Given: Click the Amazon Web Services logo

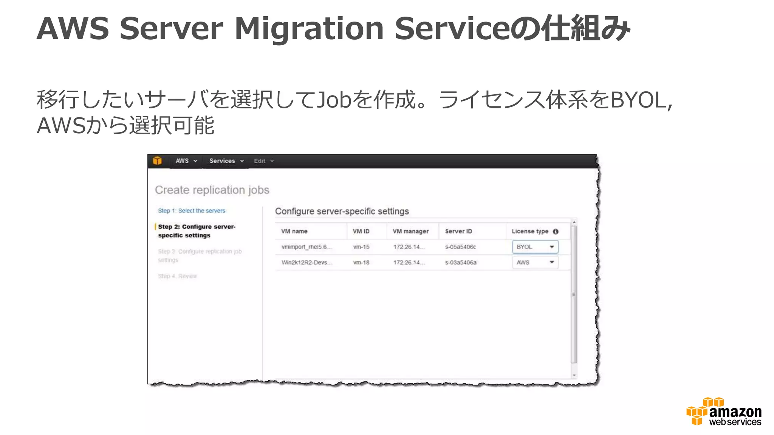Looking at the screenshot, I should 724,412.
